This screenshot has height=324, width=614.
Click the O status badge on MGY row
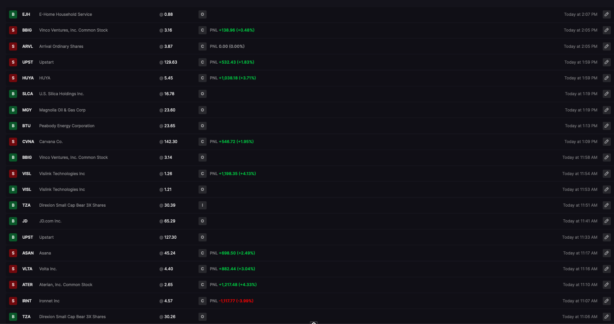point(203,110)
